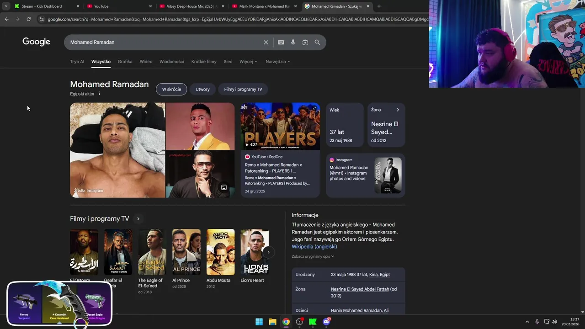
Task: Open the Google logo homepage
Action: click(x=36, y=42)
